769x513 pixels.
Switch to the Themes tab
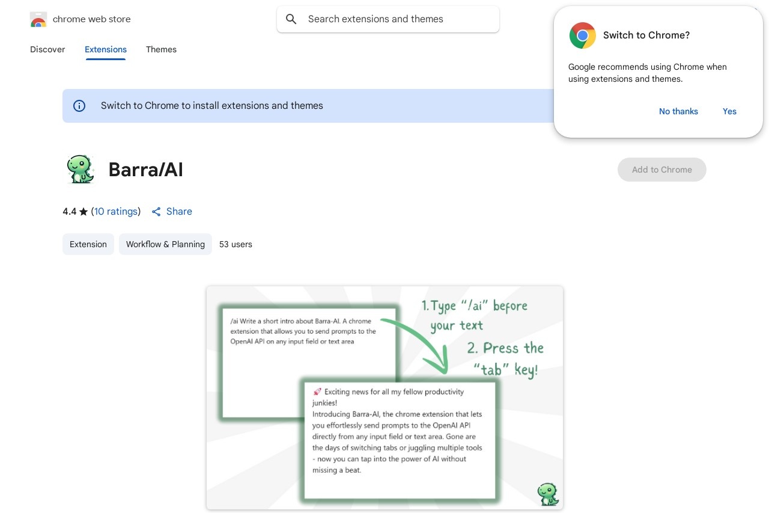point(161,49)
